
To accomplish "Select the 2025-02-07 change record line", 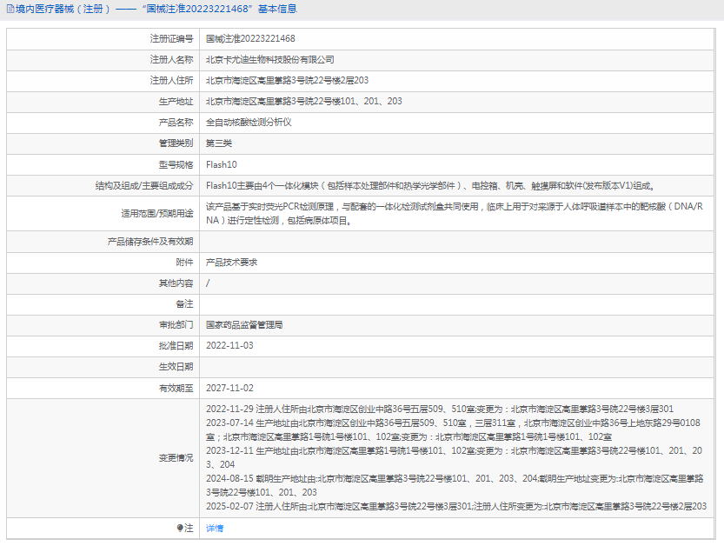I will pyautogui.click(x=456, y=506).
